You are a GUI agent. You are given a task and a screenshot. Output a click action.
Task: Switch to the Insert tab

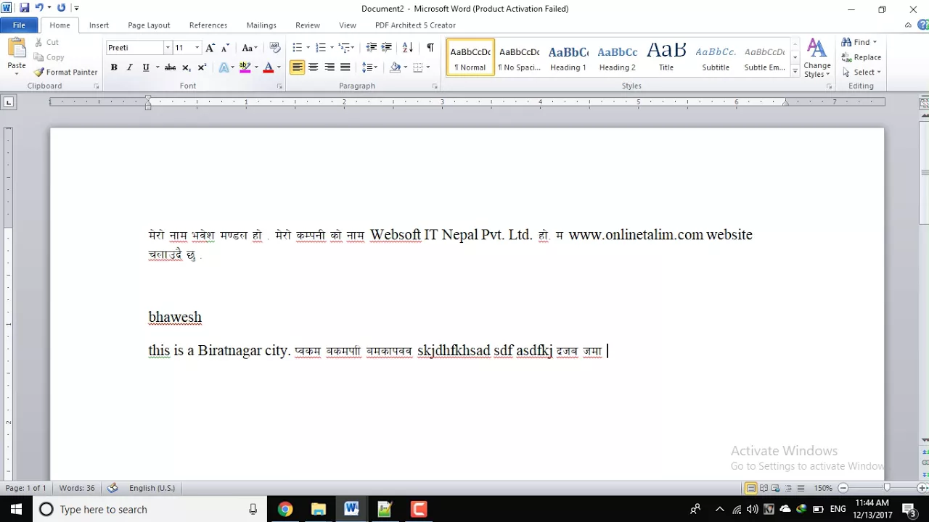99,25
